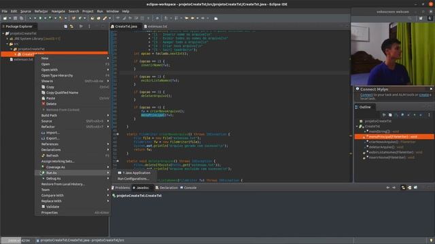
Task: Select exibirListaNomes in the Outline
Action: (393, 152)
